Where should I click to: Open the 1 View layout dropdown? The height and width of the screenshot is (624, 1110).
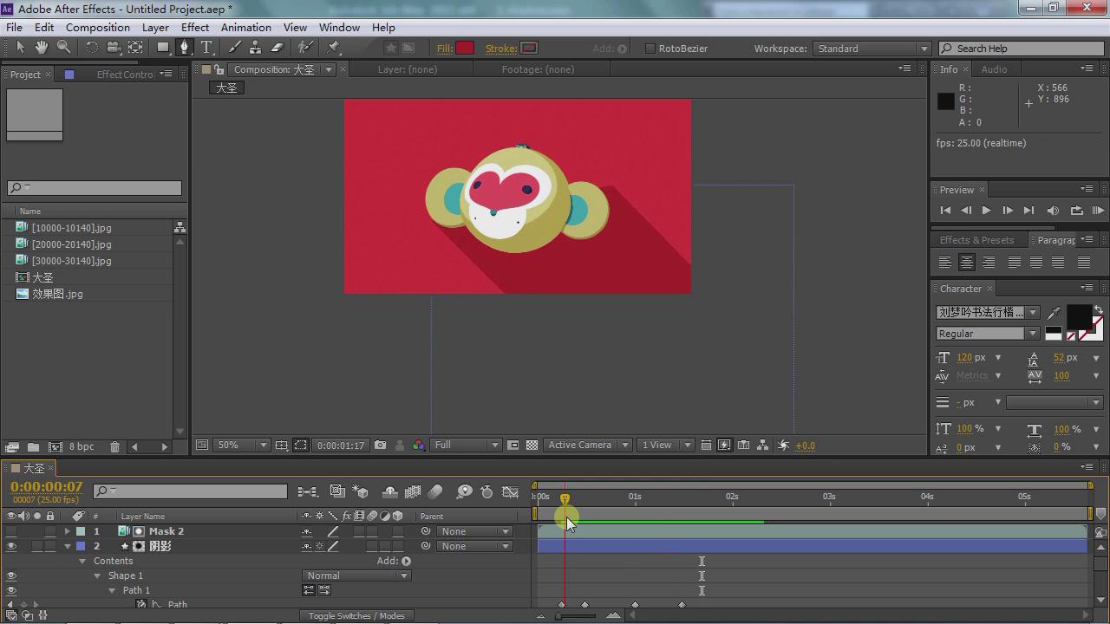point(666,445)
